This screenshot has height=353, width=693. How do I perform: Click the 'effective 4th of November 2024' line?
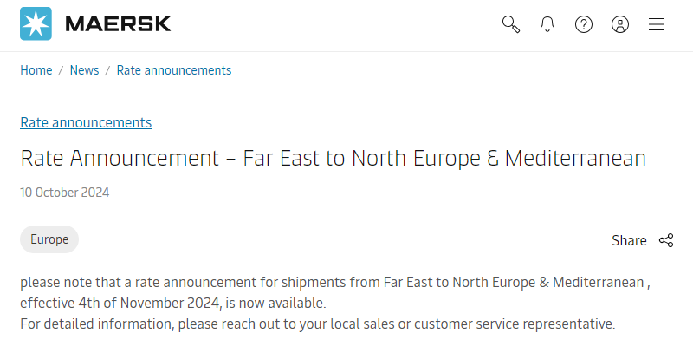(x=173, y=303)
